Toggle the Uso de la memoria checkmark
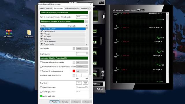This screenshot has height=104, width=185. point(41,41)
